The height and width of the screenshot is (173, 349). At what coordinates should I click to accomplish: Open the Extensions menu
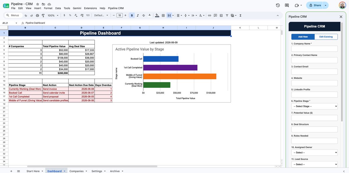[x=90, y=8]
